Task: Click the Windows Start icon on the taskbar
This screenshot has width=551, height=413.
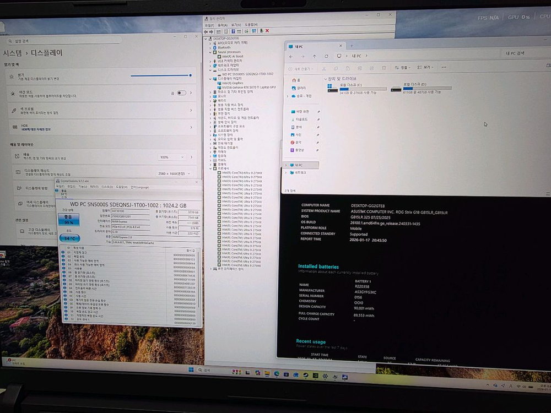Action: [191, 370]
